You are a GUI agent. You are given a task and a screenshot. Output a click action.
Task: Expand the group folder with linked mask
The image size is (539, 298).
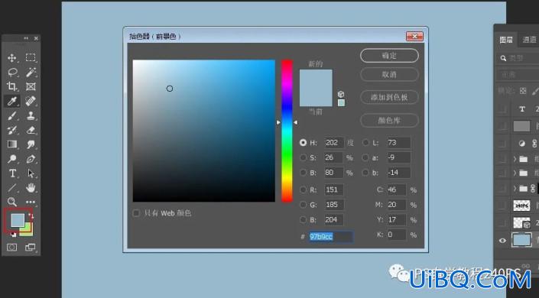[x=515, y=188]
